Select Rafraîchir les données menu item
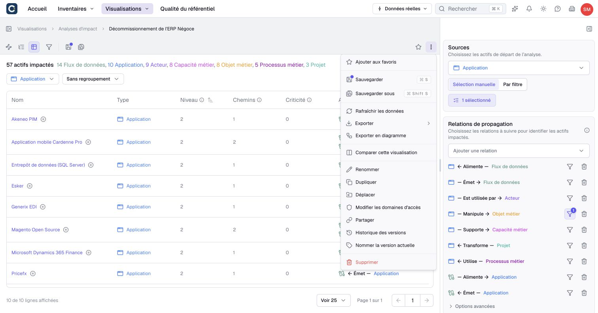The height and width of the screenshot is (313, 598). pyautogui.click(x=388, y=111)
